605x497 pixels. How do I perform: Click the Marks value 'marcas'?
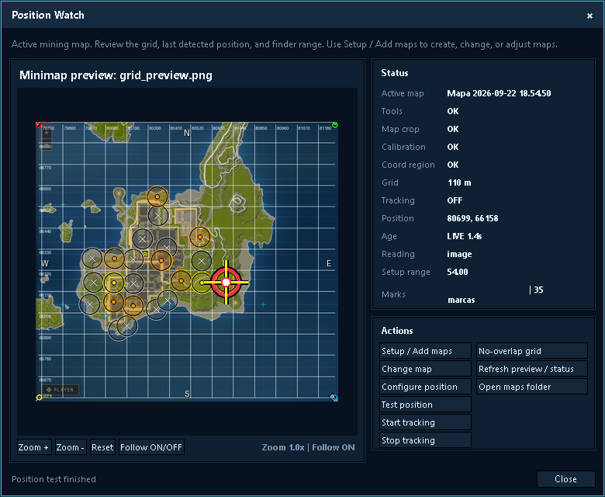[x=461, y=300]
